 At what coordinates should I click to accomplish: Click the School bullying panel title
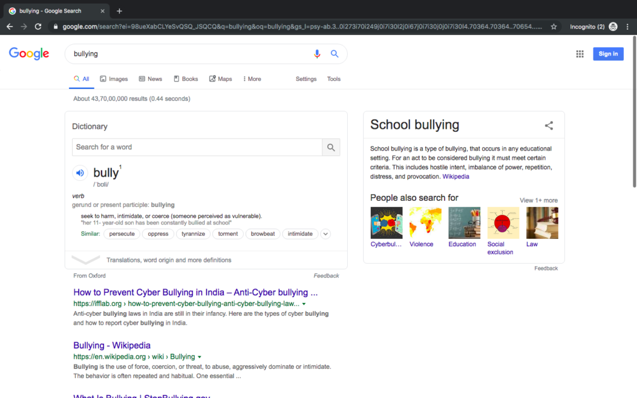click(414, 124)
